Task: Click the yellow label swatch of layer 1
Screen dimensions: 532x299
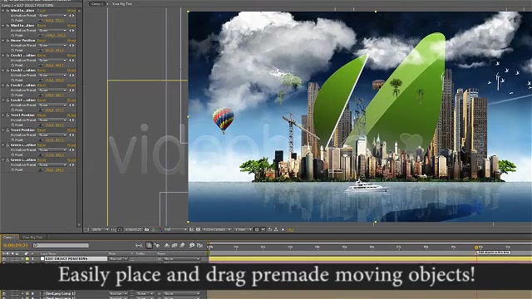Action: tap(27, 258)
